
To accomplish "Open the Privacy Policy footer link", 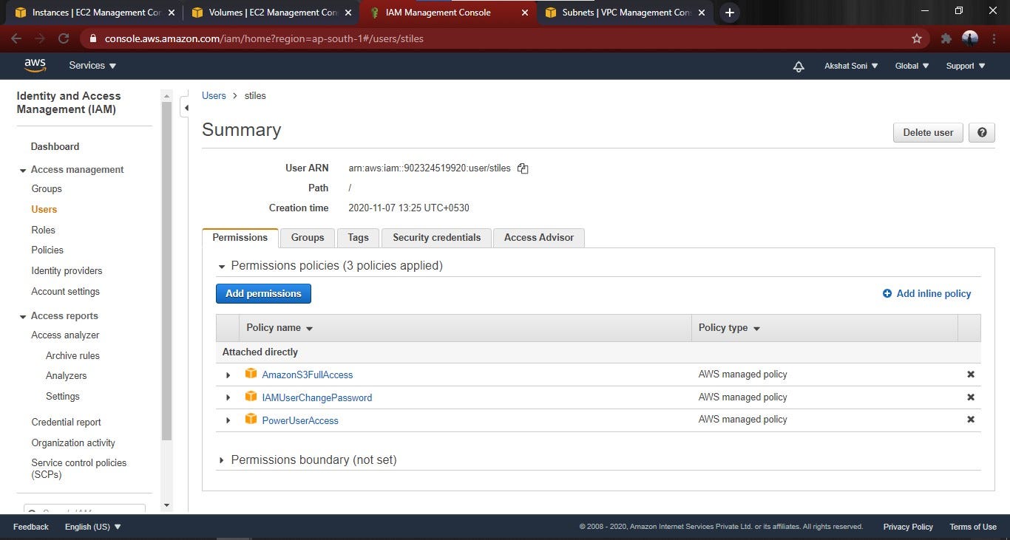I will point(908,527).
